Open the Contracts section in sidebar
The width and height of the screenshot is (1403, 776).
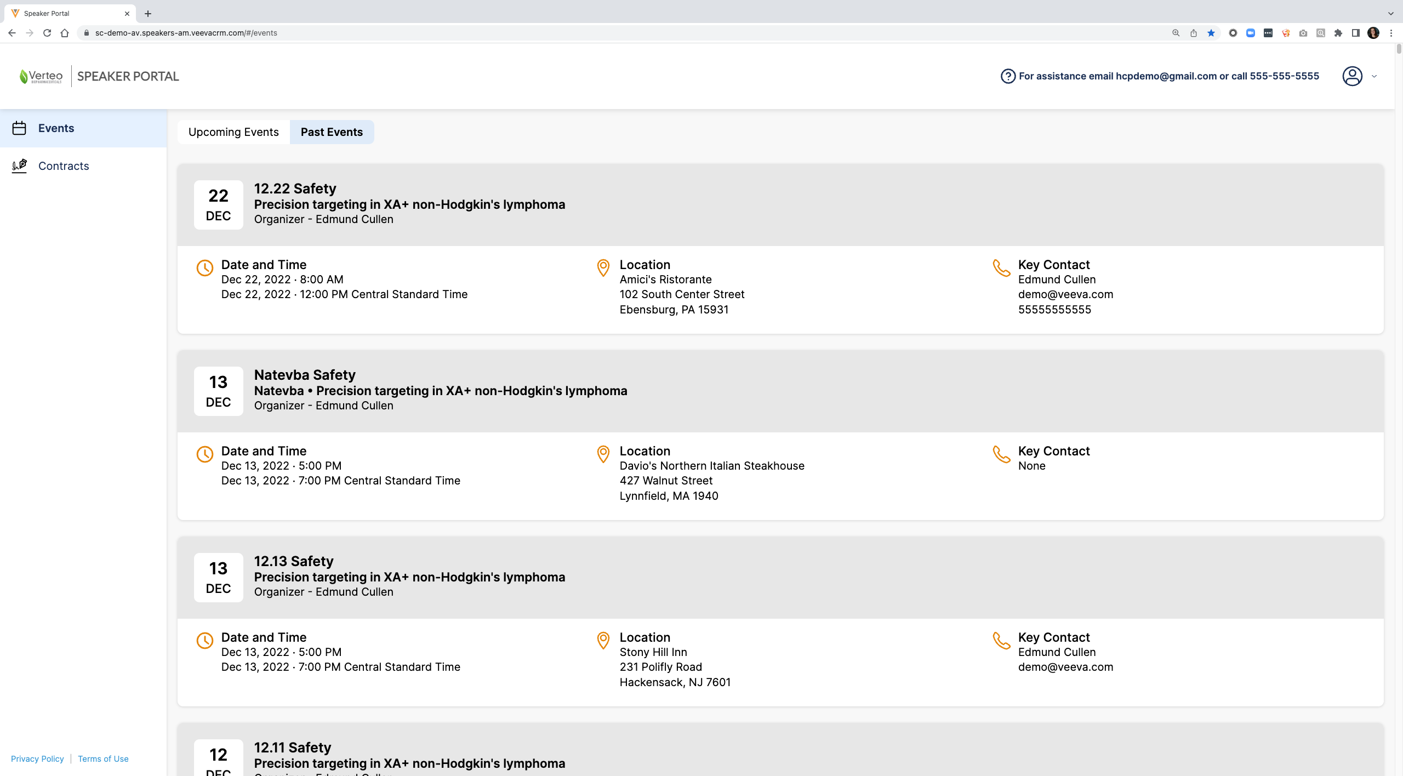[x=64, y=166]
